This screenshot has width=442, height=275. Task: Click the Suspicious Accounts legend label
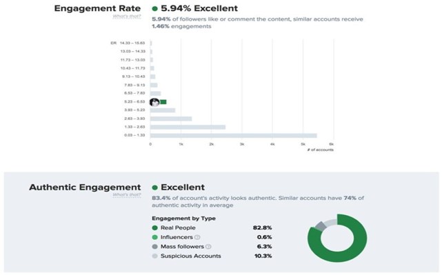click(x=191, y=256)
